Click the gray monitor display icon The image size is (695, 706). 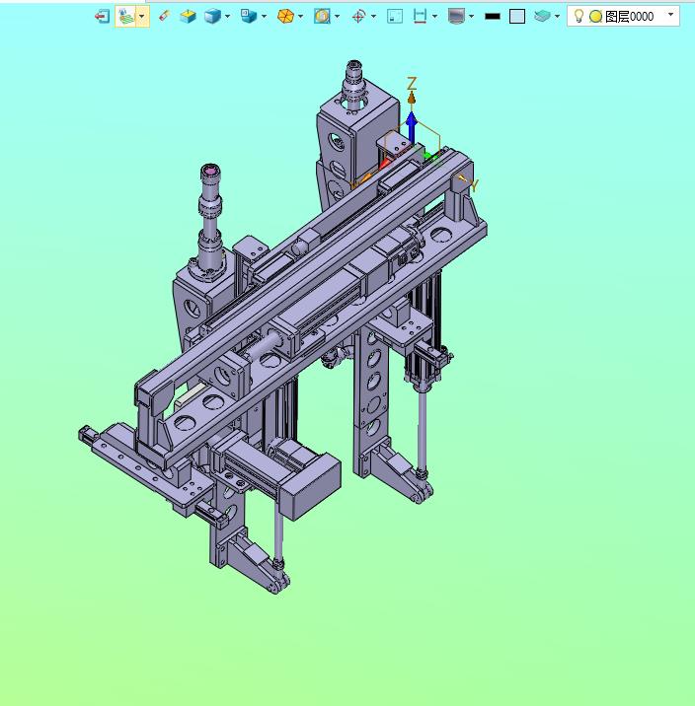tap(456, 16)
